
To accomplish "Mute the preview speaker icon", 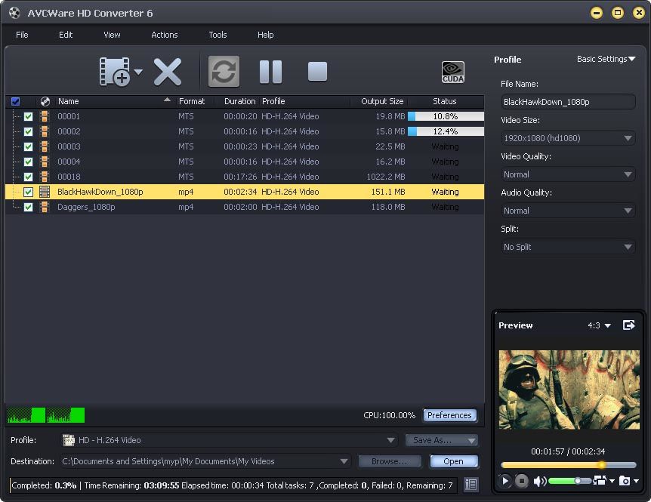I will (x=540, y=482).
